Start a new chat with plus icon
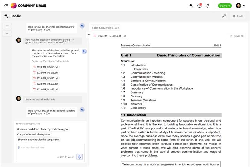 click(7, 34)
